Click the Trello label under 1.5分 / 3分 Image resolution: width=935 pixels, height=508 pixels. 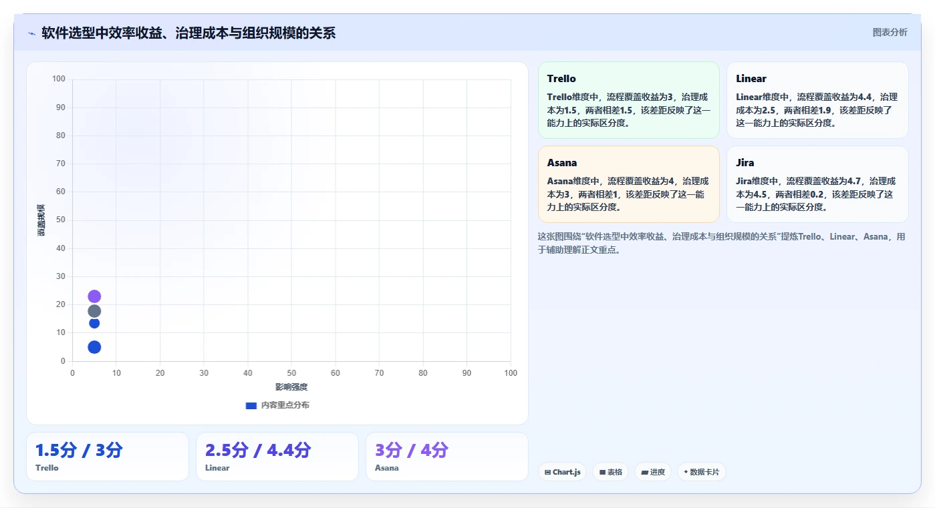point(47,468)
